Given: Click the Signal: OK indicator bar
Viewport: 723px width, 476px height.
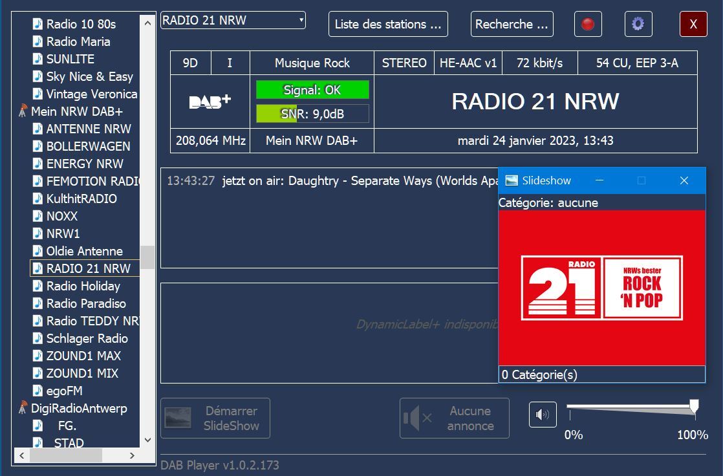Looking at the screenshot, I should click(x=312, y=90).
